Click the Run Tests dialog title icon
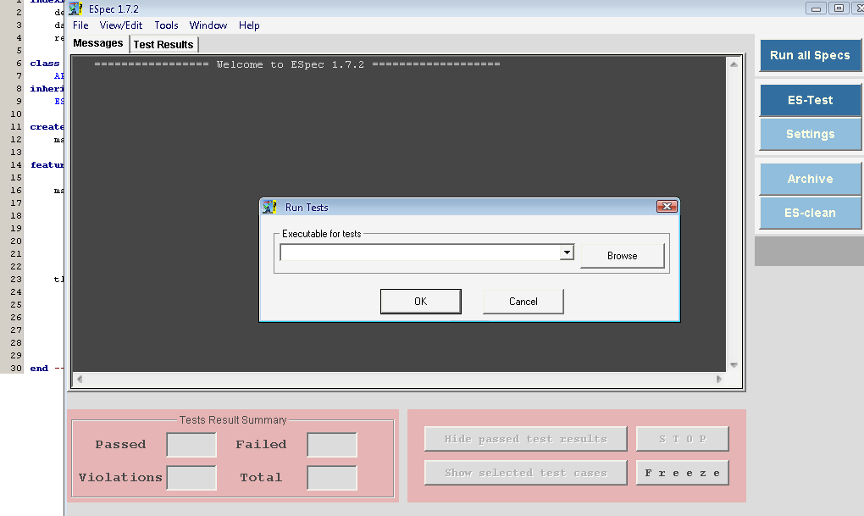864x516 pixels. click(269, 208)
